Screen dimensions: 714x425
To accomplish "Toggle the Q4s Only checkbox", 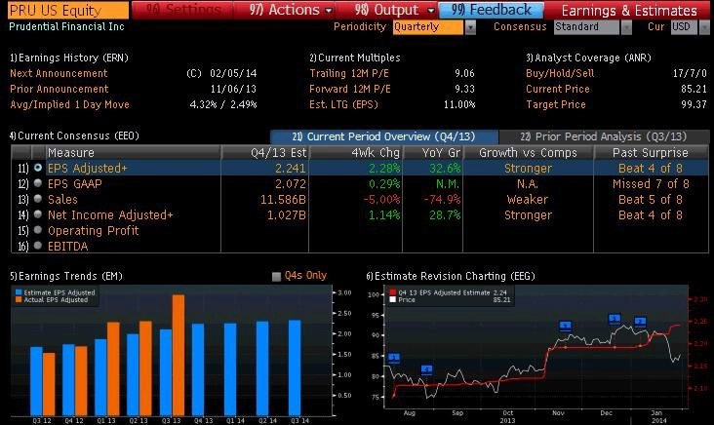I will 276,276.
